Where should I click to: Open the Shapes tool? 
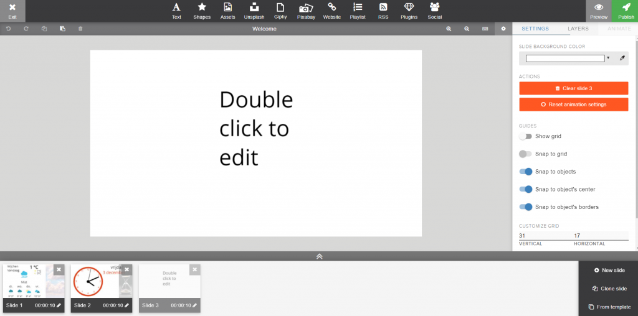tap(202, 11)
